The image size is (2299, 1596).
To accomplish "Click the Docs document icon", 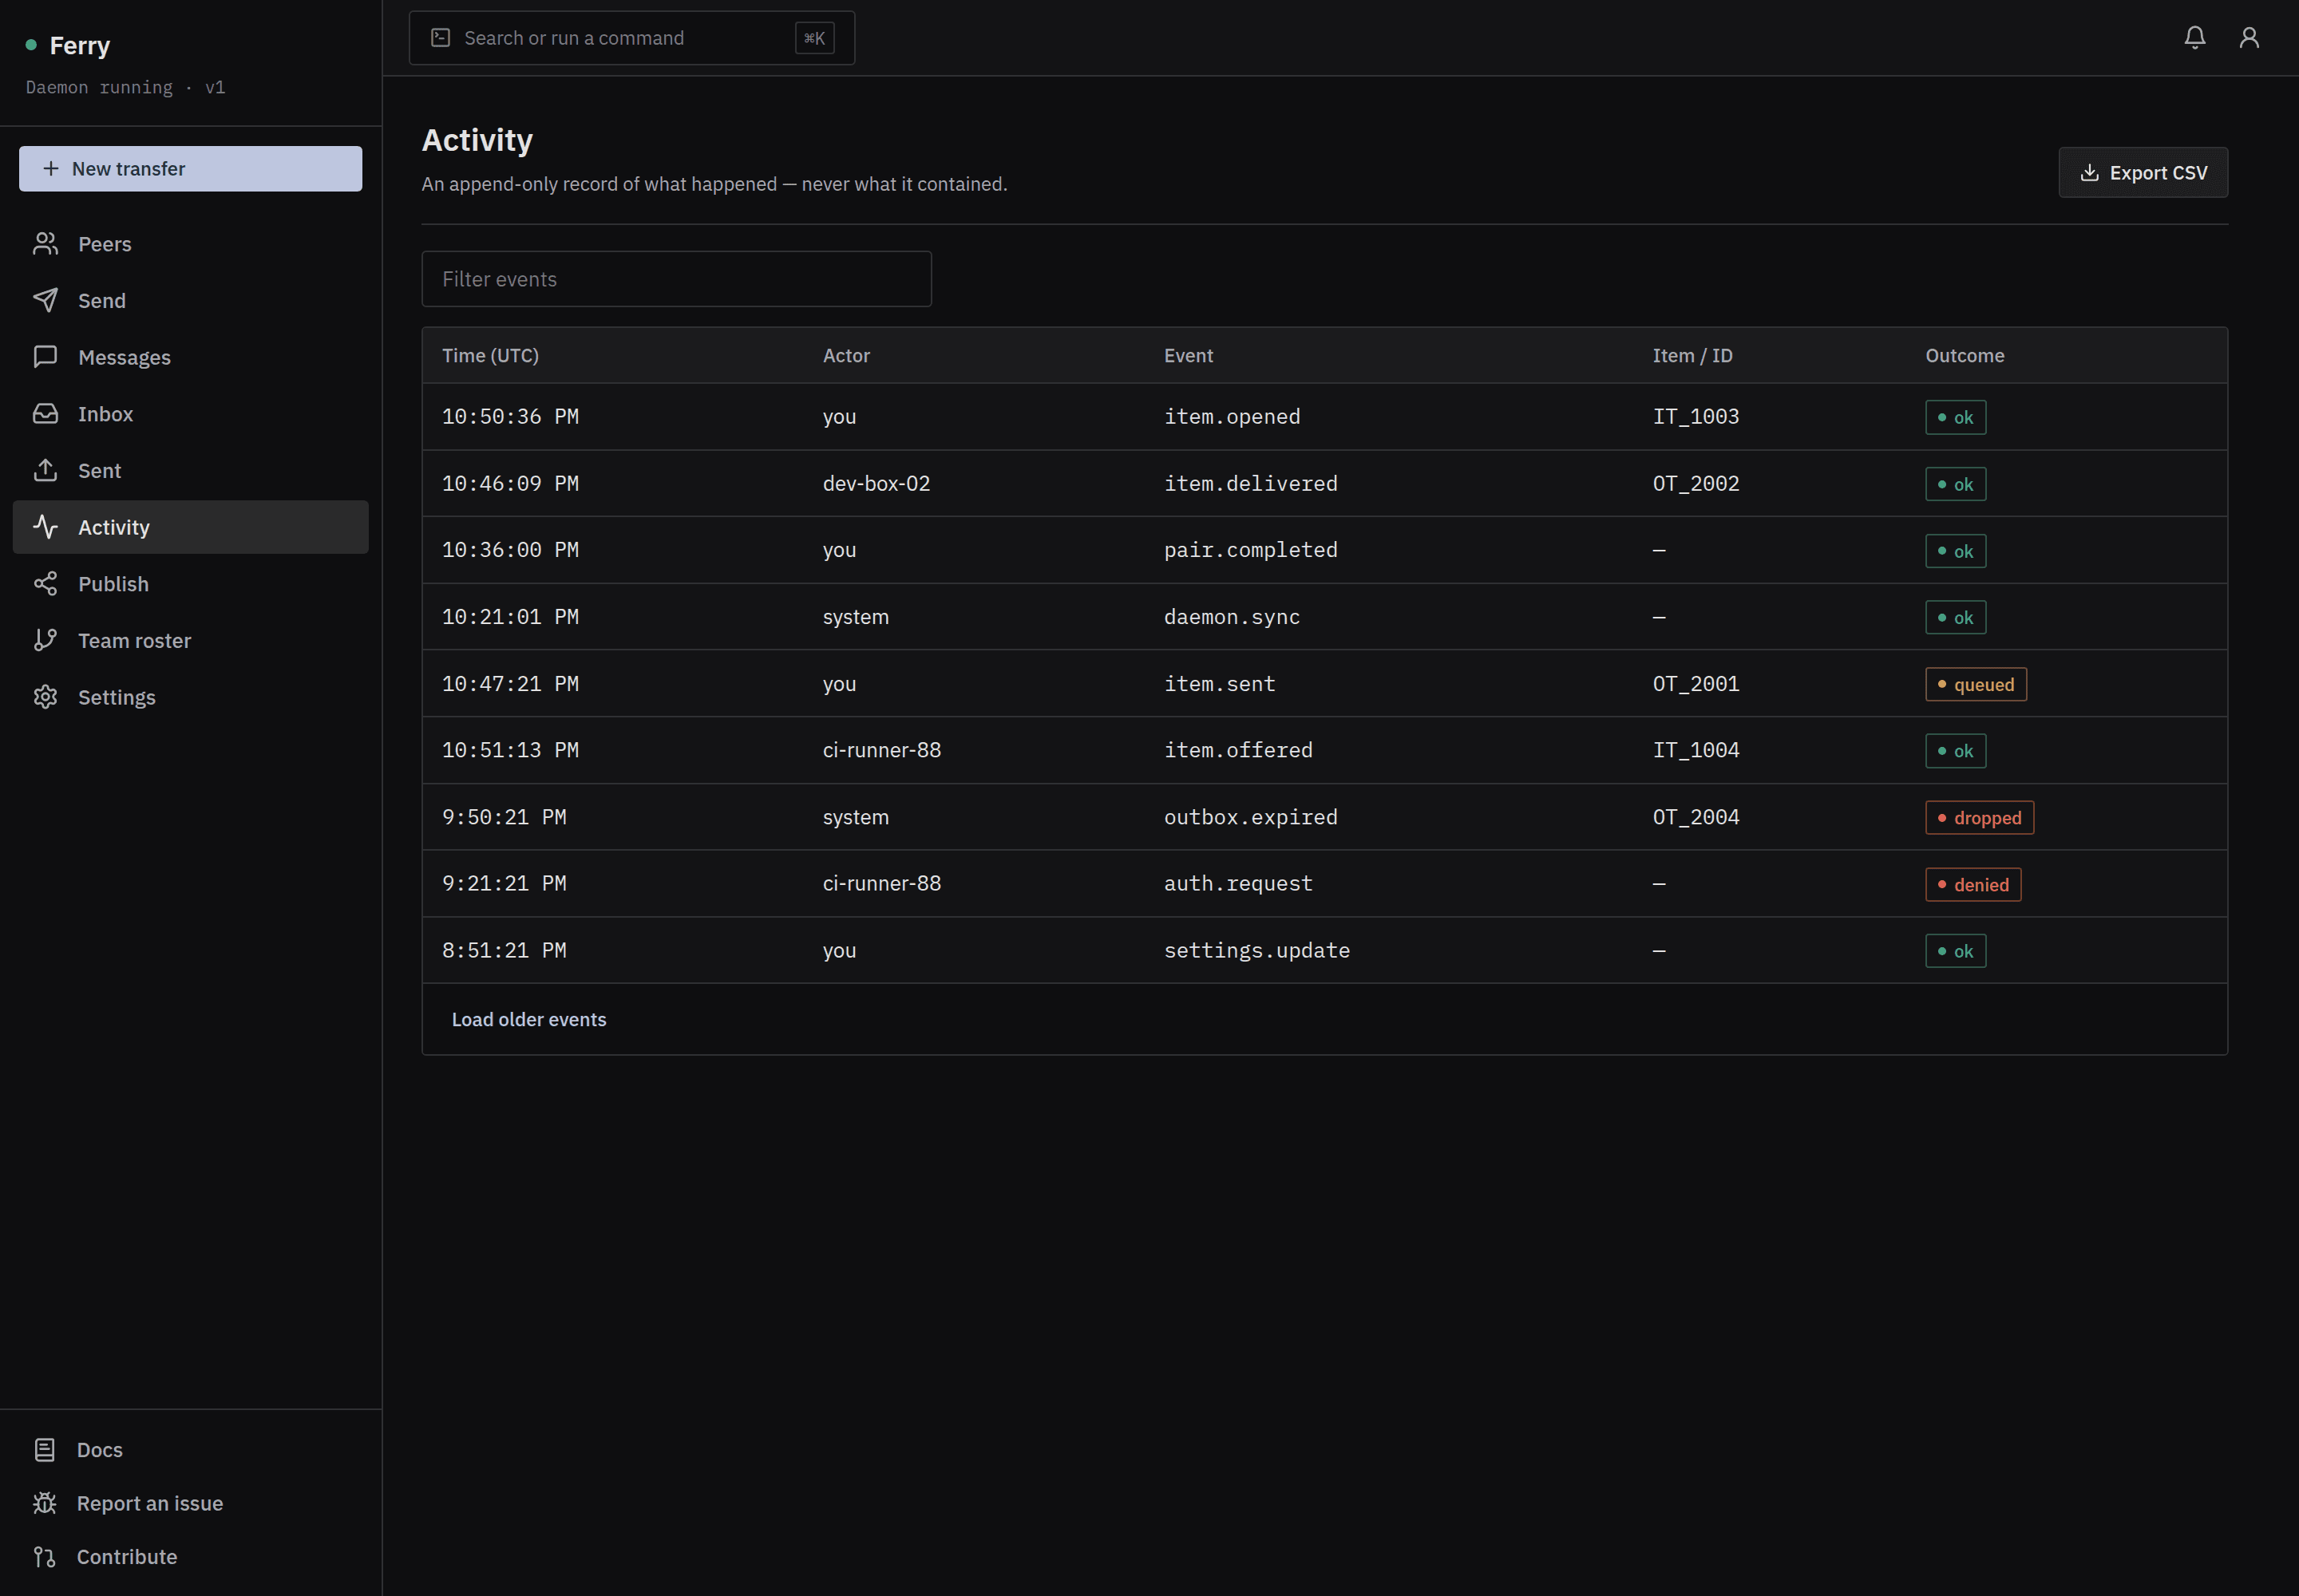I will coord(44,1450).
